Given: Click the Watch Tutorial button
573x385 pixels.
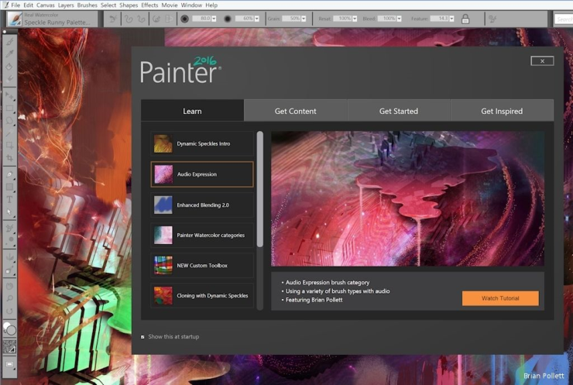Looking at the screenshot, I should [499, 298].
